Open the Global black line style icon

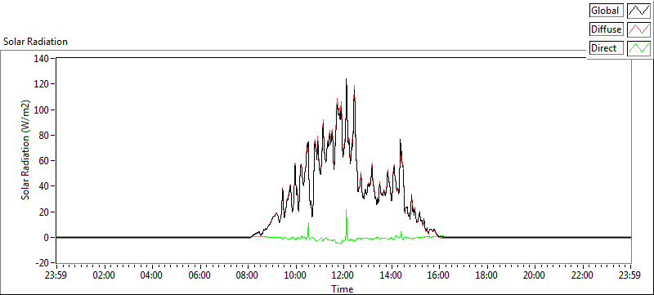638,11
